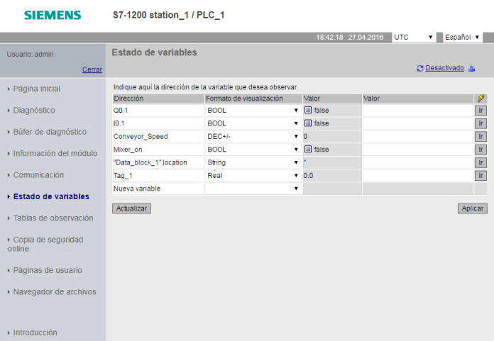Open Navegador de archivos in the sidebar
The width and height of the screenshot is (494, 341).
(x=55, y=291)
